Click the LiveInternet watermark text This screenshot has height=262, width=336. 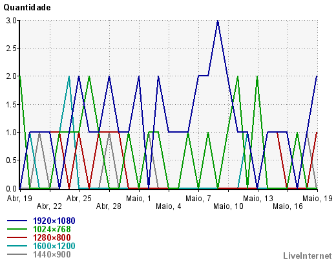click(x=308, y=256)
